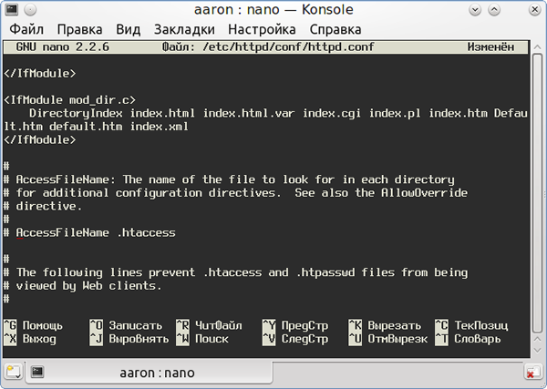
Task: Click the ^T Словарь shortcut label
Action: [x=469, y=339]
